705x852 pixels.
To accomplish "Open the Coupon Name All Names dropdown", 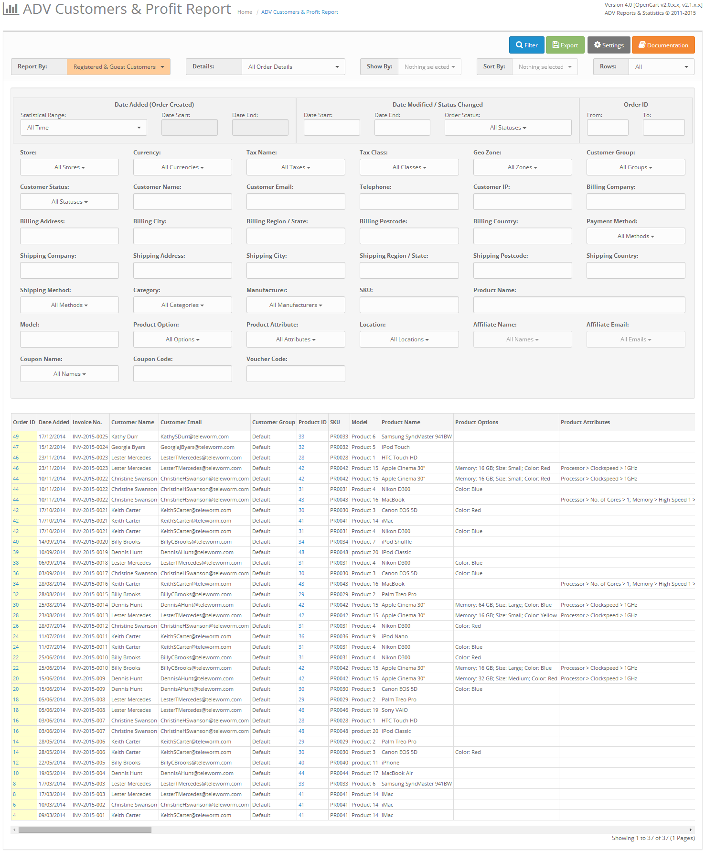I will (69, 374).
